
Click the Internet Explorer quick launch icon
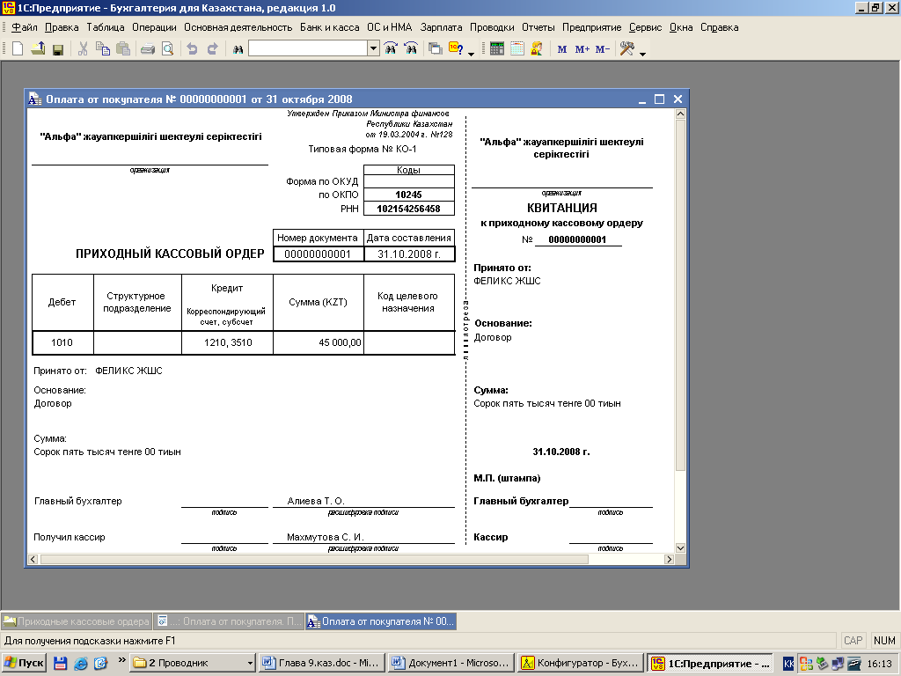point(81,664)
